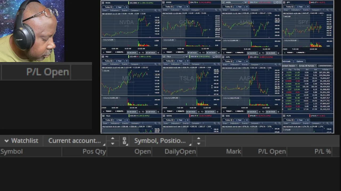Collapse the Watchlist chevron
The height and width of the screenshot is (191, 341).
pos(6,141)
